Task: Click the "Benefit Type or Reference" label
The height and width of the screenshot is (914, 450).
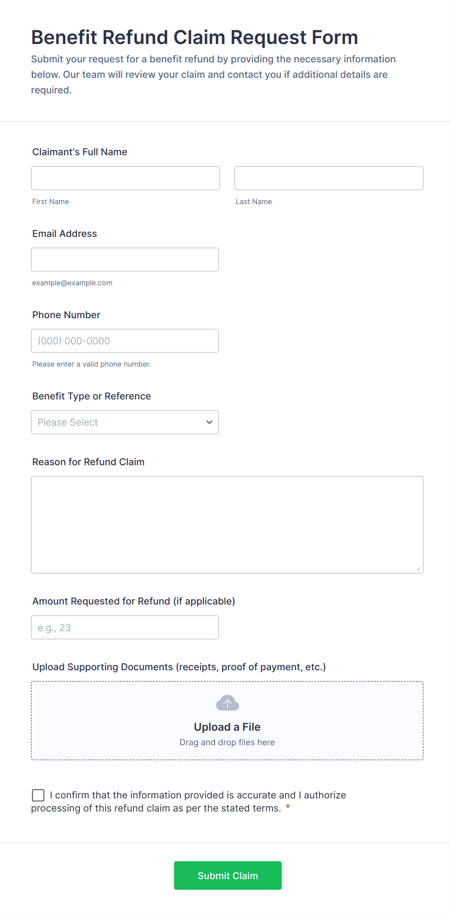Action: pos(91,396)
